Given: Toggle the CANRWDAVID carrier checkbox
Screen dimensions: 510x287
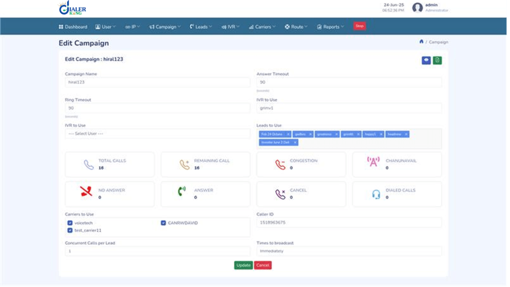Looking at the screenshot, I should coord(164,224).
